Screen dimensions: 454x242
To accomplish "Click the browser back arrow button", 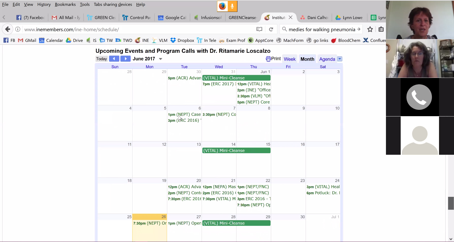I will (8, 29).
